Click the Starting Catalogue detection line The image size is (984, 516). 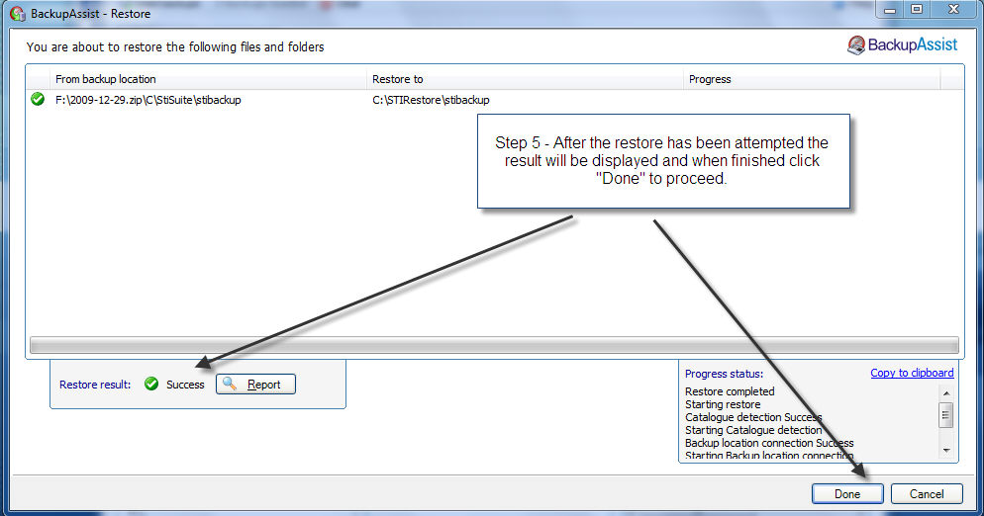(753, 430)
